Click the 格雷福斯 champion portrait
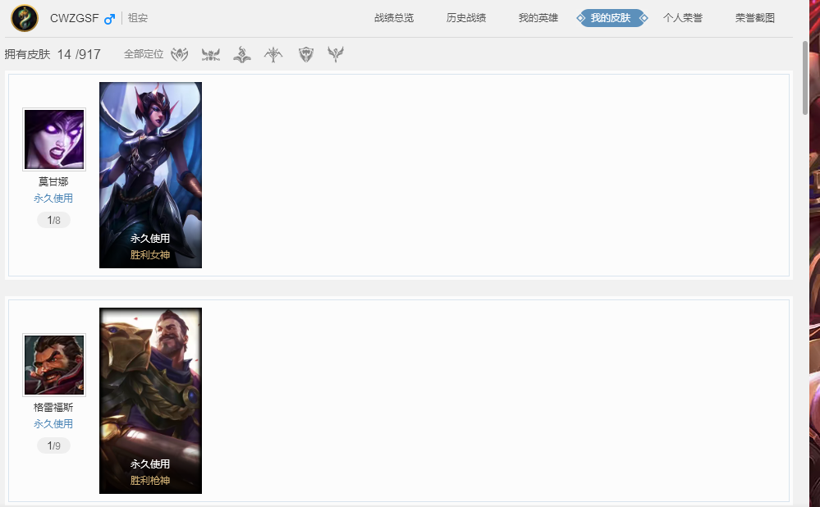820x507 pixels. pos(54,365)
